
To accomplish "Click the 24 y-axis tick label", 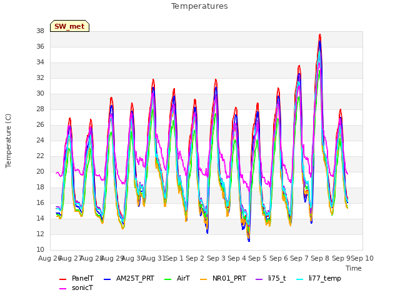I will [40, 140].
